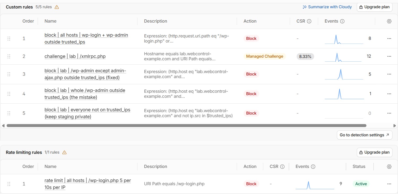Open three-dot menu for the rate limit rule

pyautogui.click(x=389, y=184)
